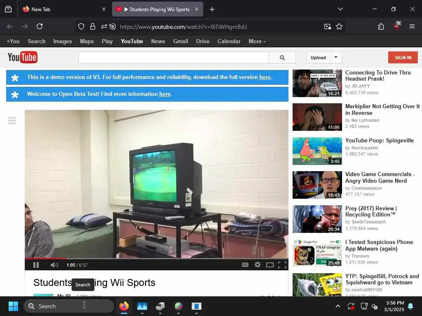Open the dropdown arrow beside Upload
This screenshot has height=316, width=422.
(x=336, y=58)
